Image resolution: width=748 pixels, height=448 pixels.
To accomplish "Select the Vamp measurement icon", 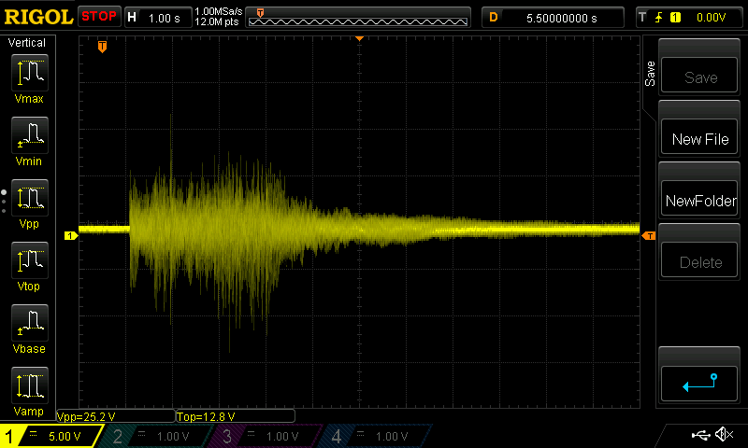I will pyautogui.click(x=30, y=385).
